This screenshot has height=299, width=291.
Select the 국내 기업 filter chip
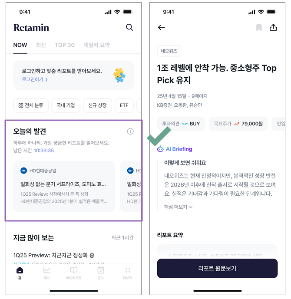(66, 105)
